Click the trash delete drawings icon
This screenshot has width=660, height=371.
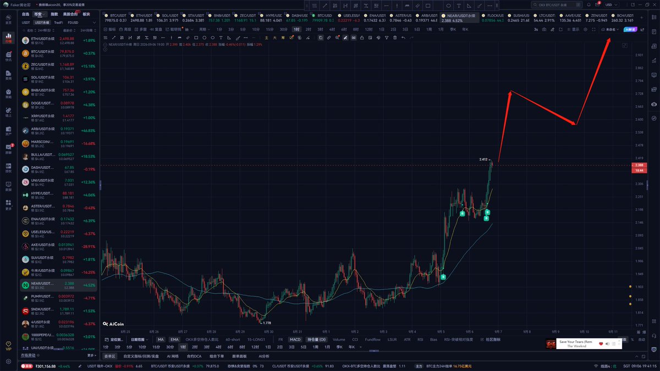coord(395,38)
